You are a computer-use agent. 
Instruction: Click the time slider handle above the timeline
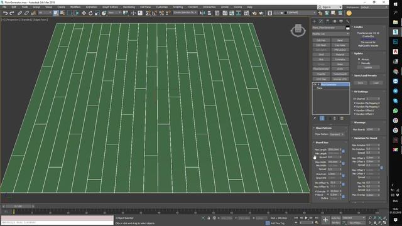[x=18, y=207]
